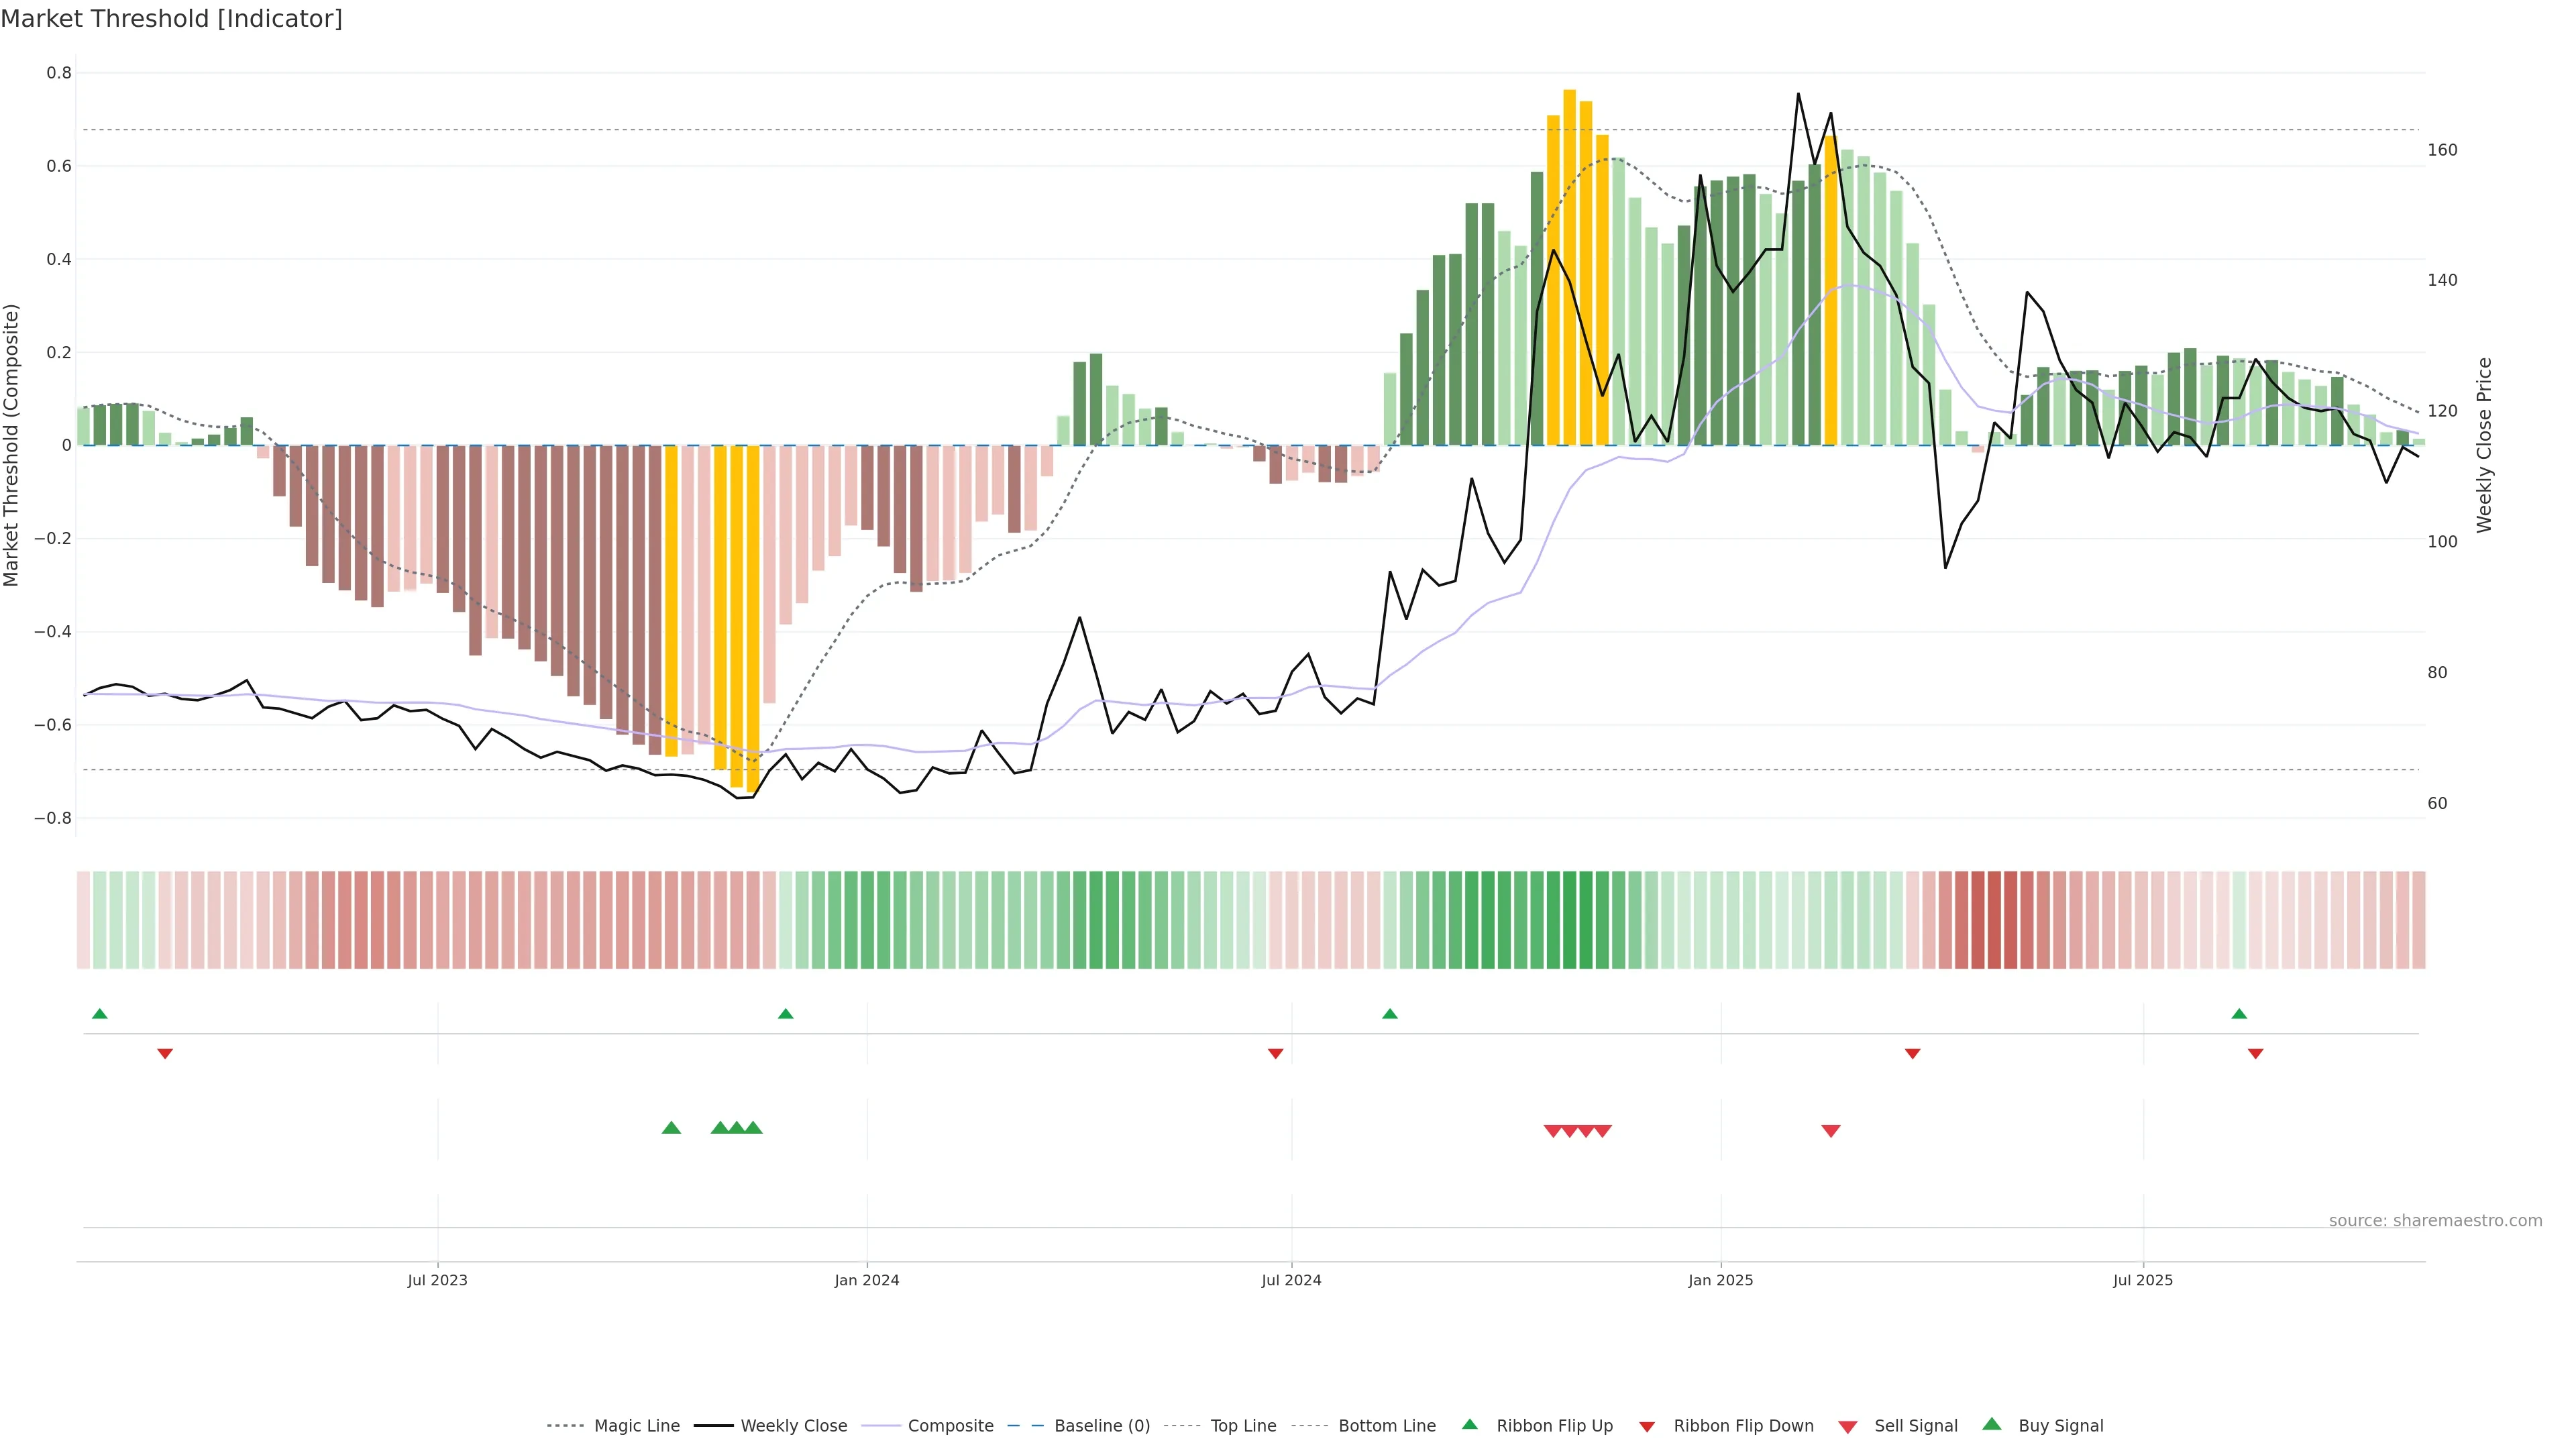2576x1449 pixels.
Task: Click the Market Threshold [Indicator] title
Action: click(171, 19)
